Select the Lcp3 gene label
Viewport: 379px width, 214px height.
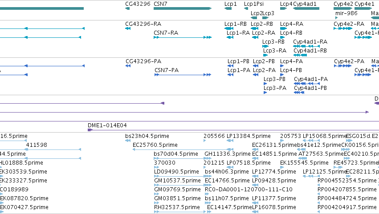coord(268,13)
